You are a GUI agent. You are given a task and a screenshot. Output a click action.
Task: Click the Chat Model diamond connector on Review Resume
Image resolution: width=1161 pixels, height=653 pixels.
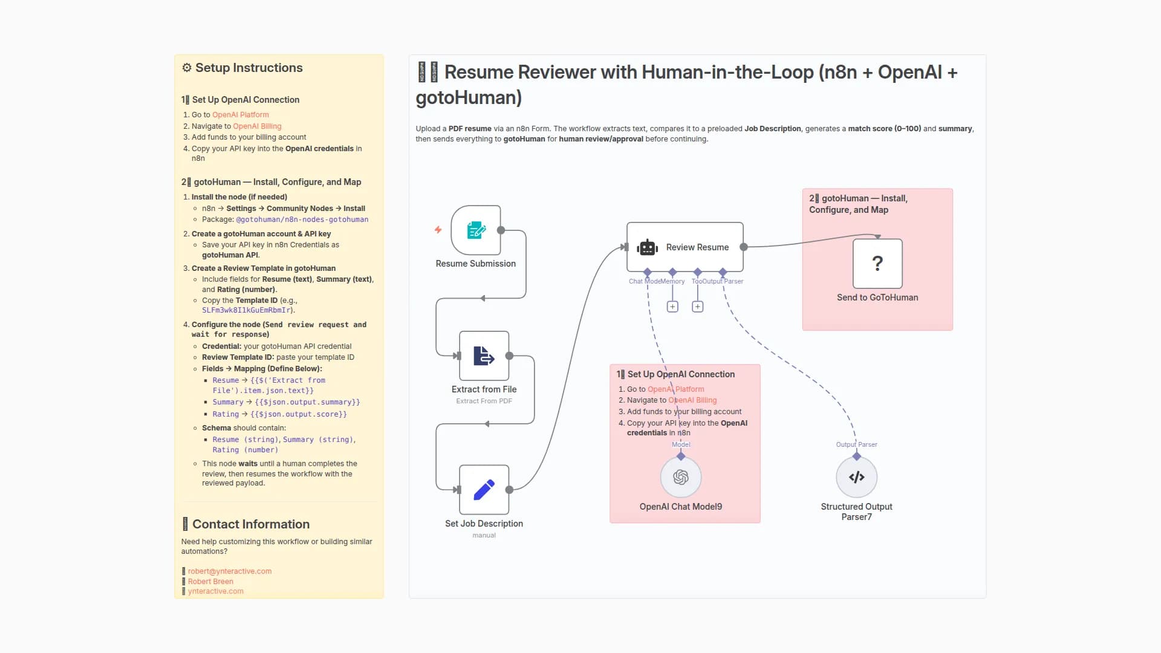[648, 272]
